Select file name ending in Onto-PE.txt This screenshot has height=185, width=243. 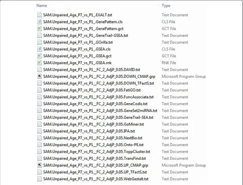93,145
